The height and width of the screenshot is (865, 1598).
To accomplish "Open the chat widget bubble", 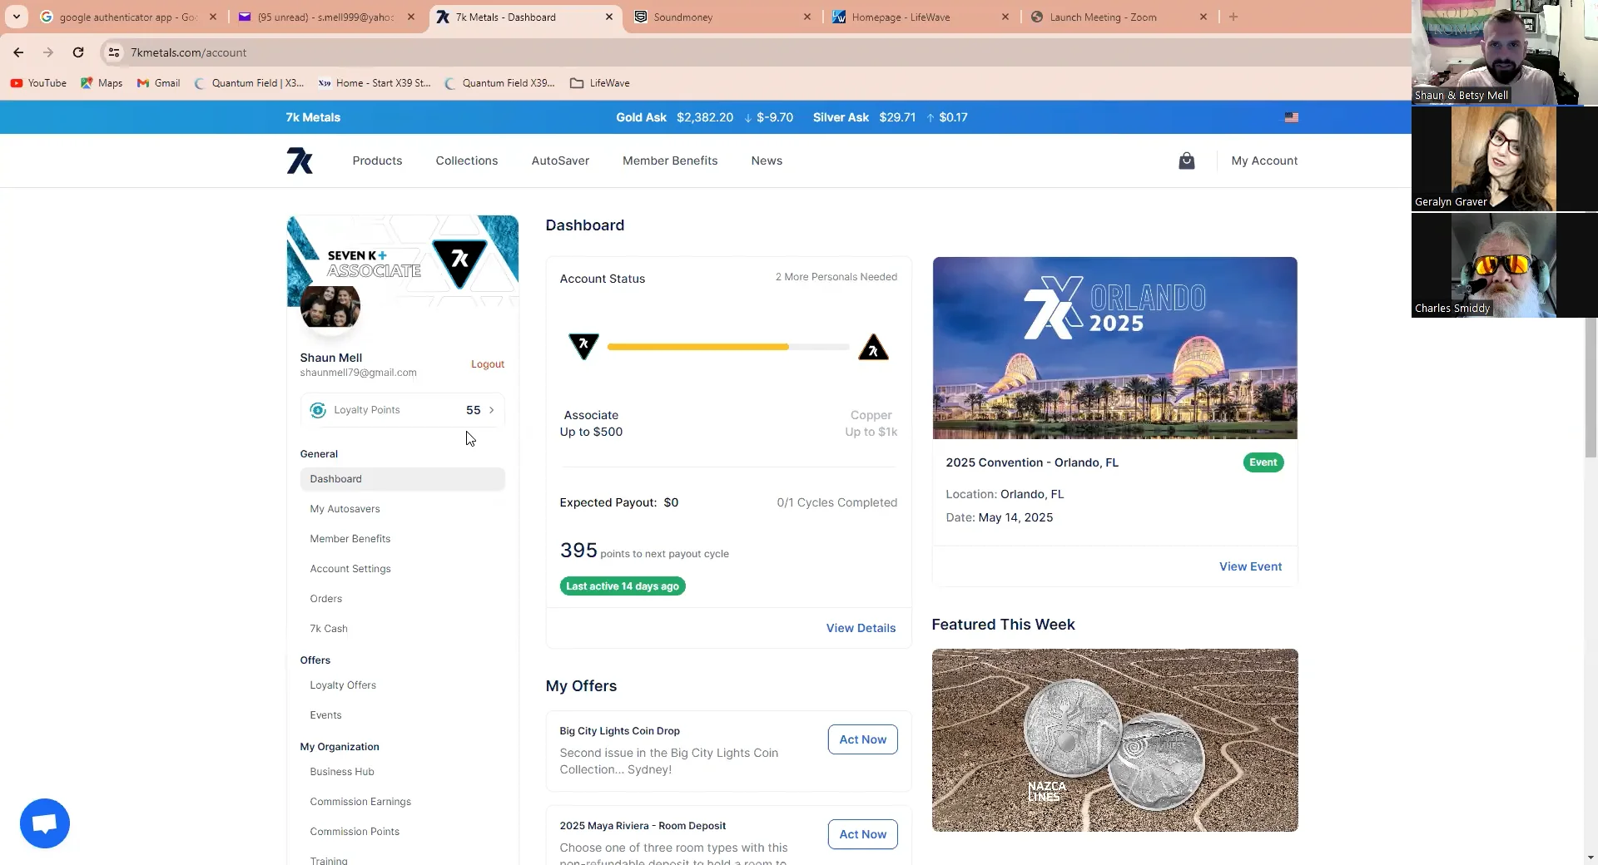I will 44,823.
